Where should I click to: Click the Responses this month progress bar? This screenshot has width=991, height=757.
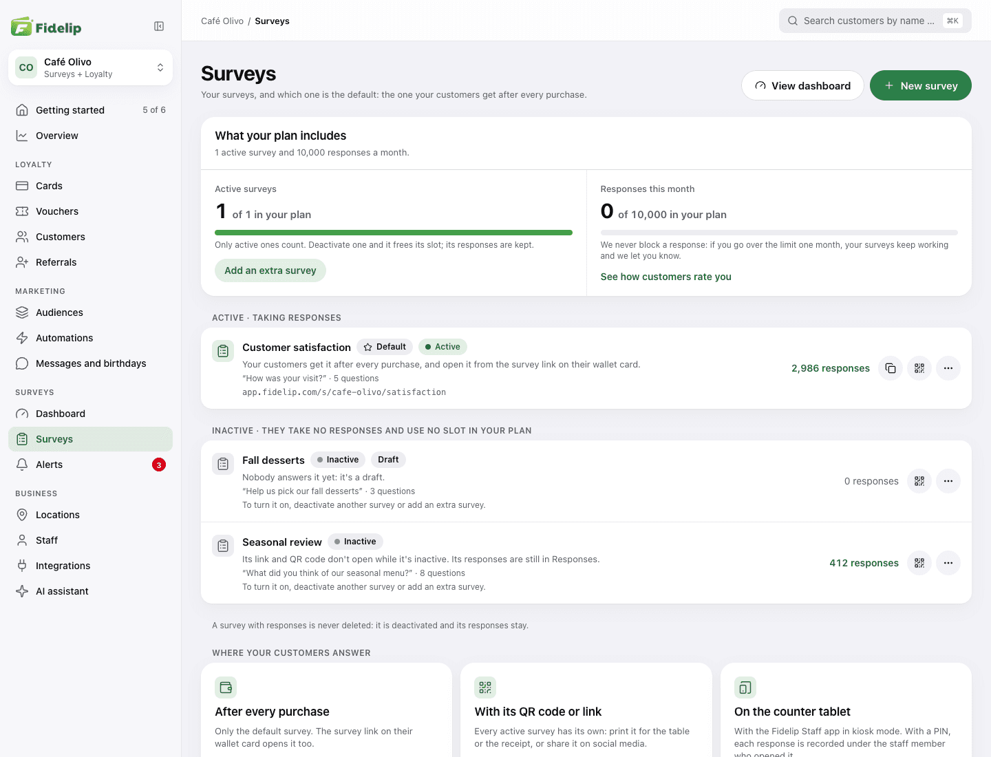(x=779, y=233)
